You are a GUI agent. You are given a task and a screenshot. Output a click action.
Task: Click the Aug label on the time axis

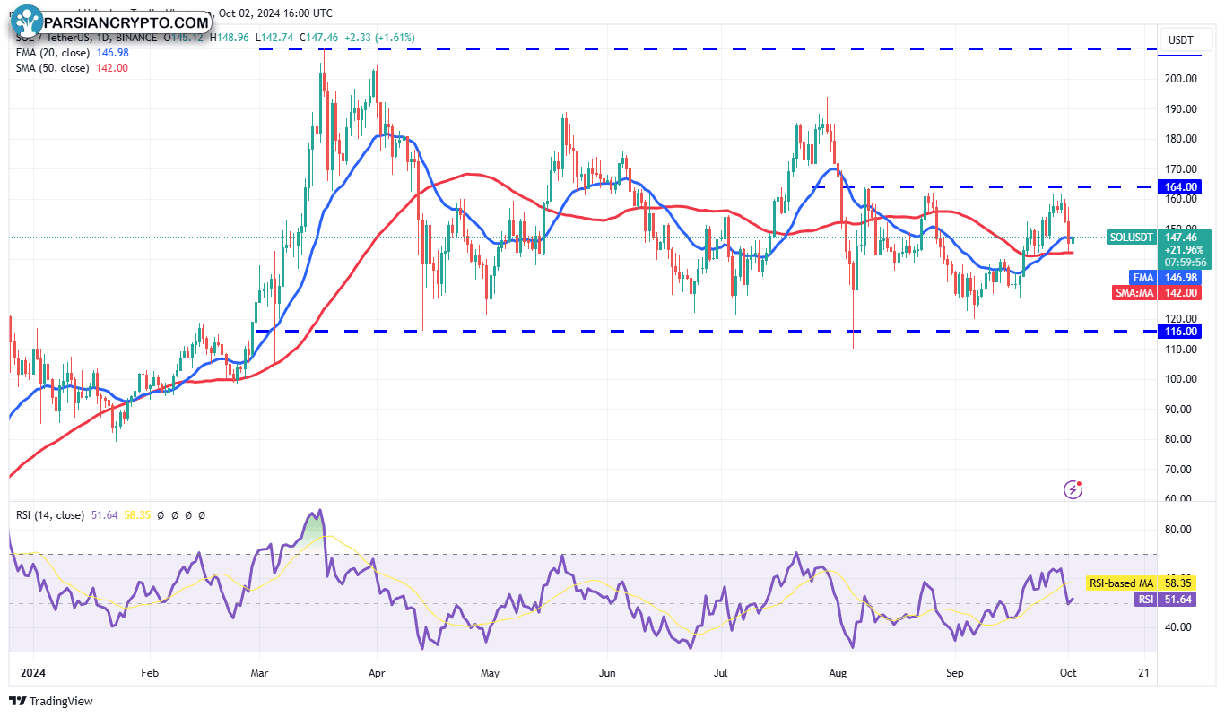point(838,671)
